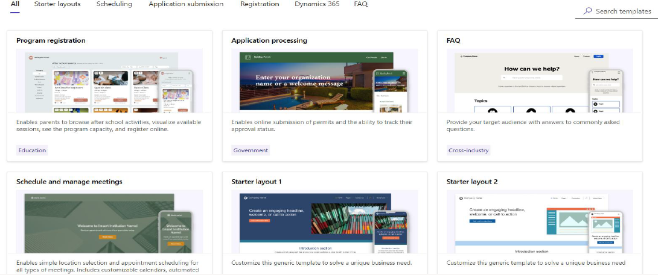Open the FAQ template preview thumbnail

point(540,81)
